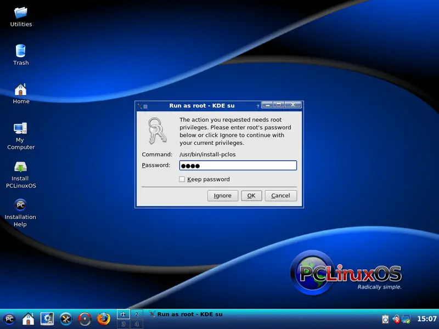Launch Firefox from the taskbar
Image resolution: width=439 pixels, height=329 pixels.
(104, 319)
